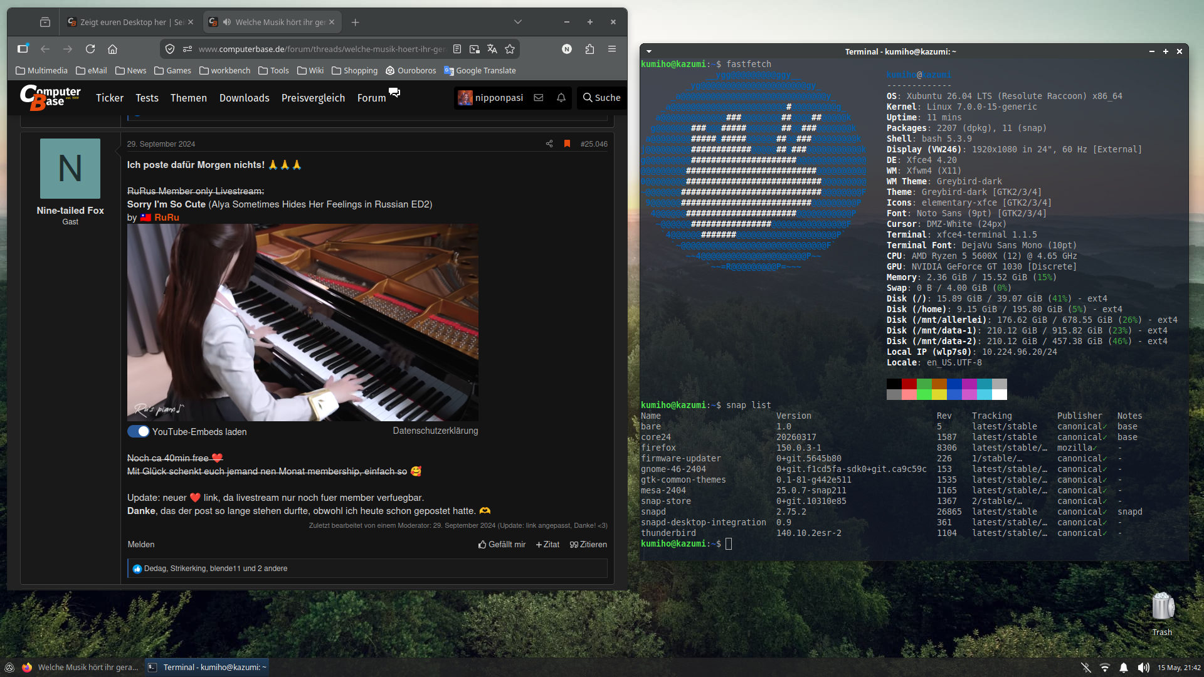Open Google Translate bookmark
The height and width of the screenshot is (677, 1204).
click(x=480, y=70)
